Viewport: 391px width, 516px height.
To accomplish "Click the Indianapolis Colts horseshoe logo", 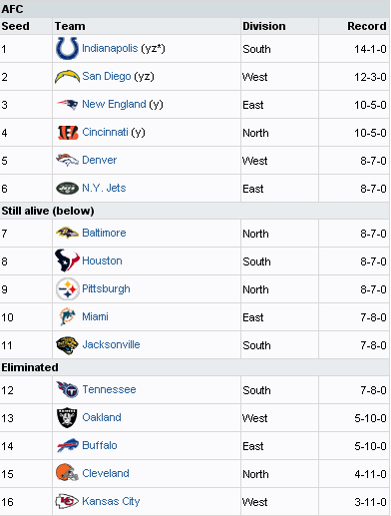I will (67, 49).
